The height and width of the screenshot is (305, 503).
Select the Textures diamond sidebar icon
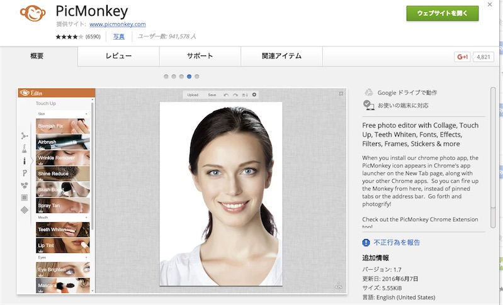coord(25,210)
